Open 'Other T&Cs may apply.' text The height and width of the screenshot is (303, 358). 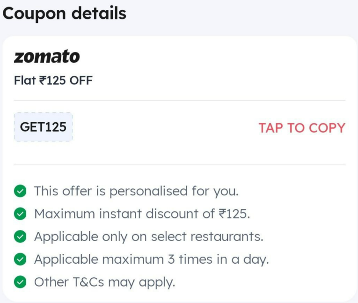104,282
